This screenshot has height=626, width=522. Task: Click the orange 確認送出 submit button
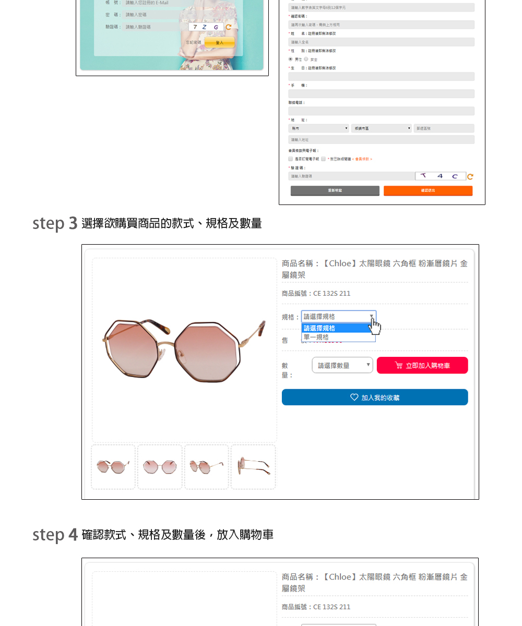(x=428, y=191)
